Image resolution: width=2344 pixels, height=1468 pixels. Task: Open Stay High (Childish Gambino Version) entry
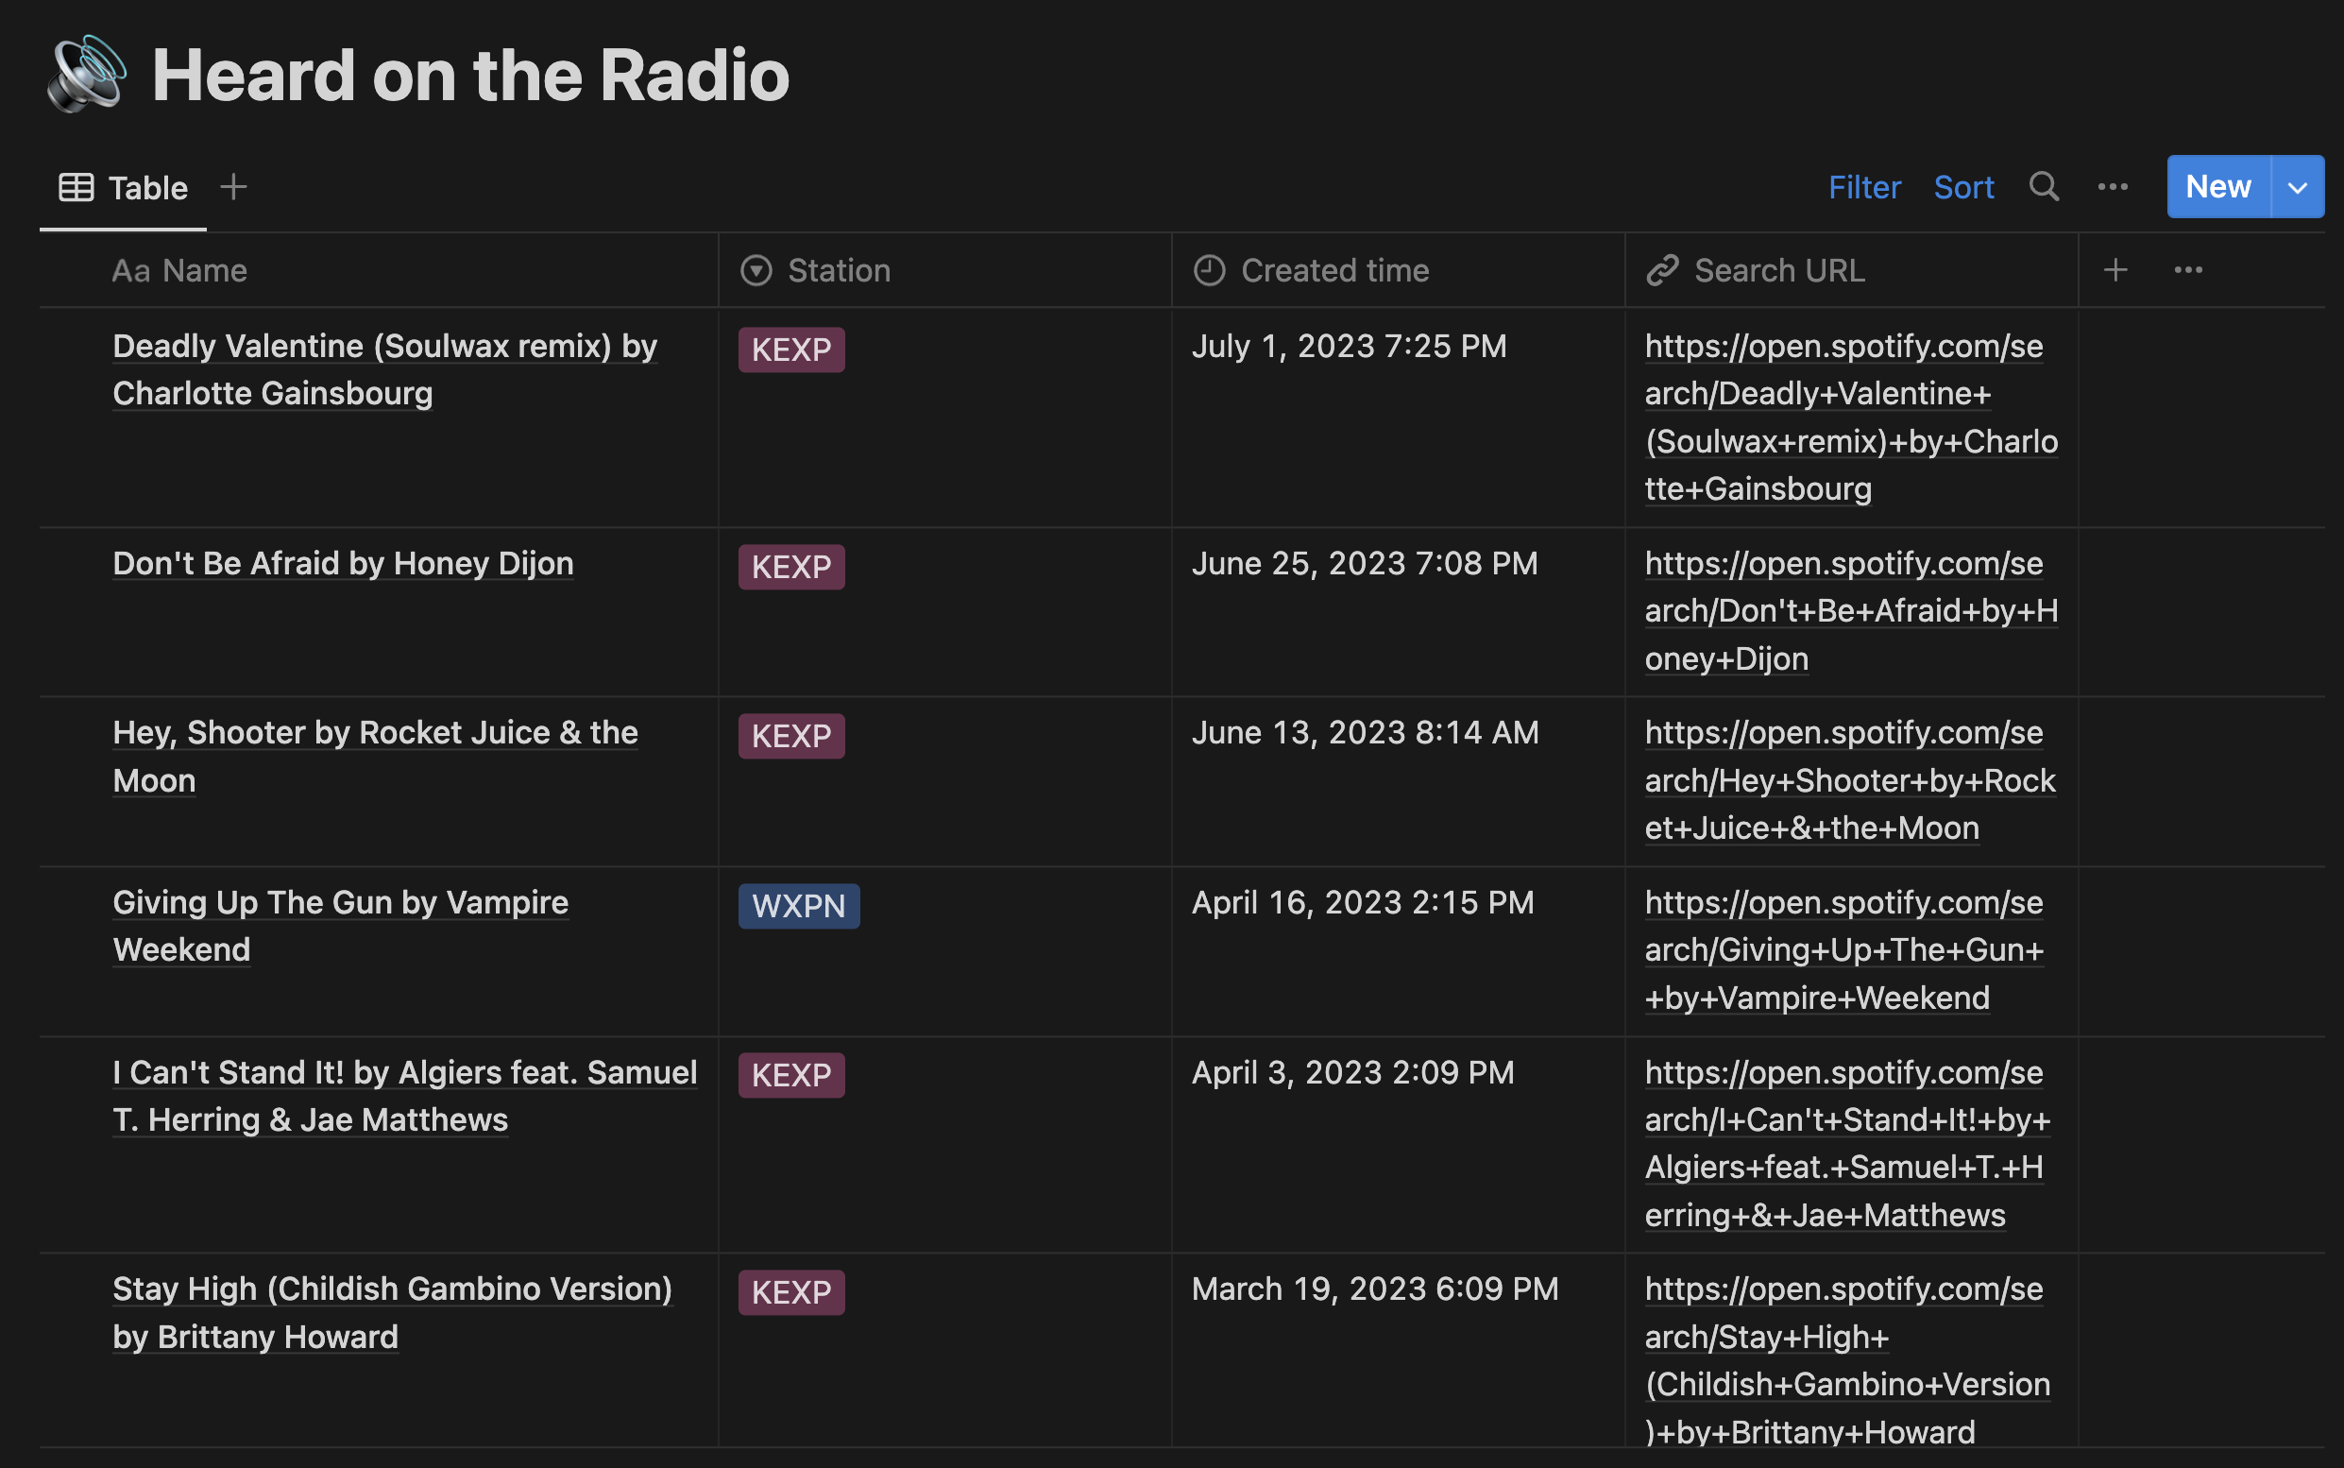[x=393, y=1313]
